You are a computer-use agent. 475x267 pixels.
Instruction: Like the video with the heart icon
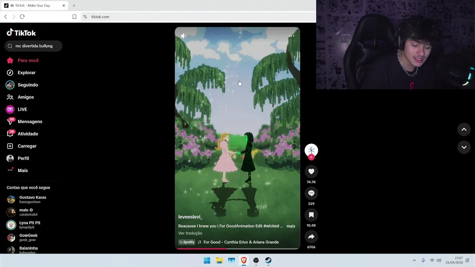click(311, 171)
